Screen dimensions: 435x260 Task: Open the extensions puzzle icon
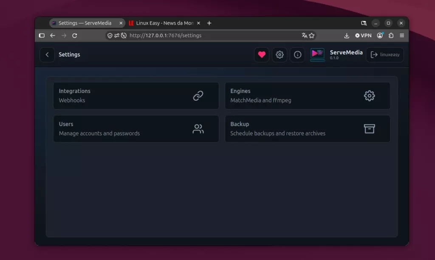pyautogui.click(x=391, y=36)
